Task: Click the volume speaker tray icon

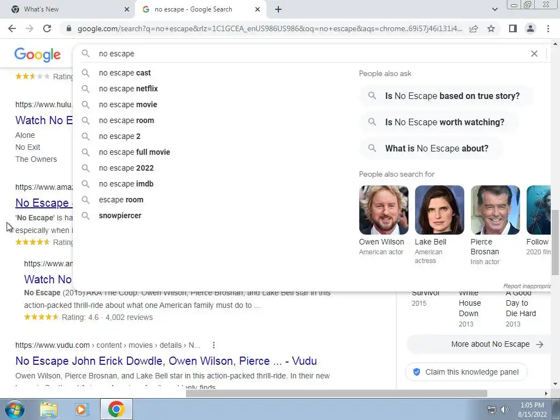Action: tap(504, 410)
